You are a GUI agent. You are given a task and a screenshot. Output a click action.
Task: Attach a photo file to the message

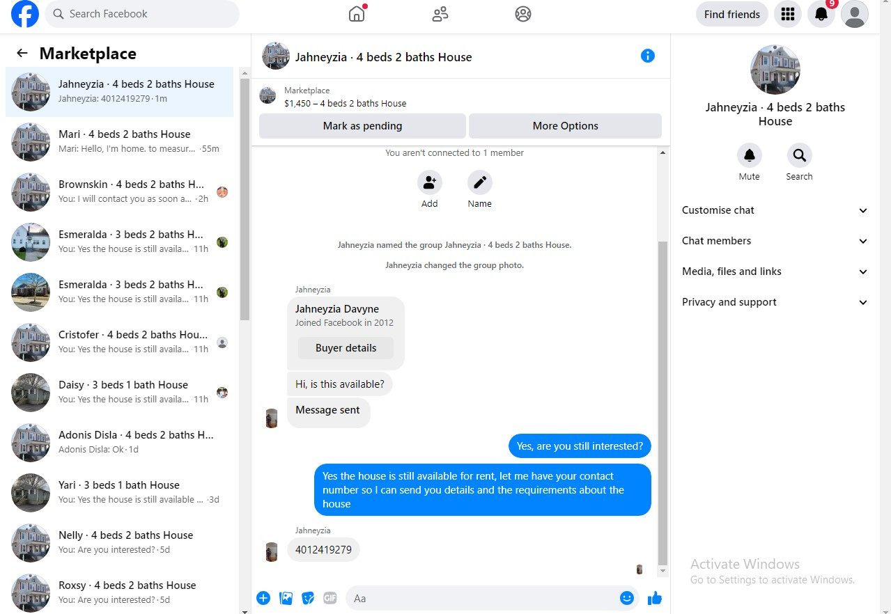click(286, 598)
